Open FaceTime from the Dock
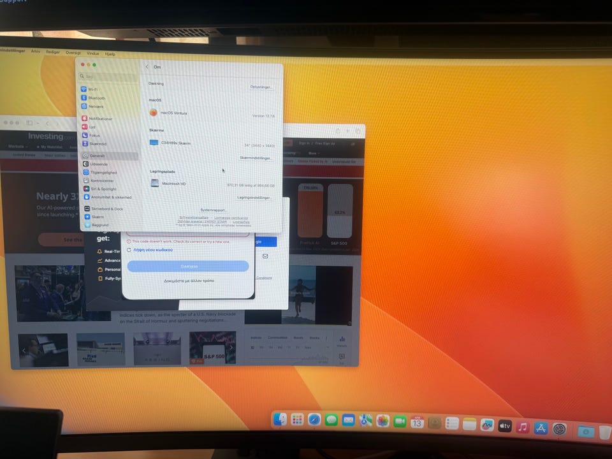 (400, 421)
